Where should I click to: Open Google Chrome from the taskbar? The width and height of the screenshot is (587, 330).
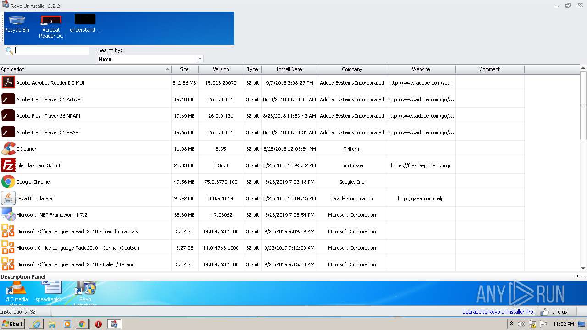82,324
